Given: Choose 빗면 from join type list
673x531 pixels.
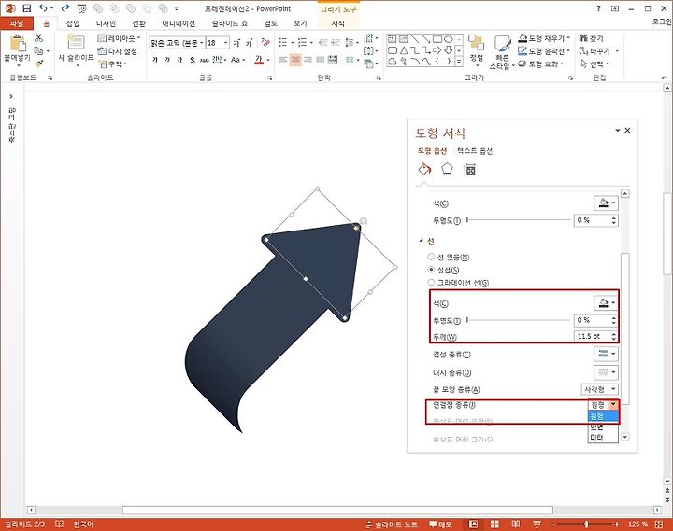Looking at the screenshot, I should point(603,427).
